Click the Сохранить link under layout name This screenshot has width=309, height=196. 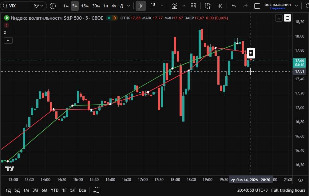coord(277,8)
